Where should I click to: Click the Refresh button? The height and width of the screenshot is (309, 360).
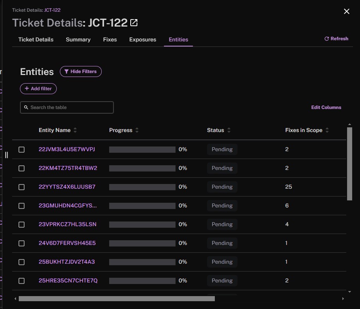pyautogui.click(x=337, y=39)
